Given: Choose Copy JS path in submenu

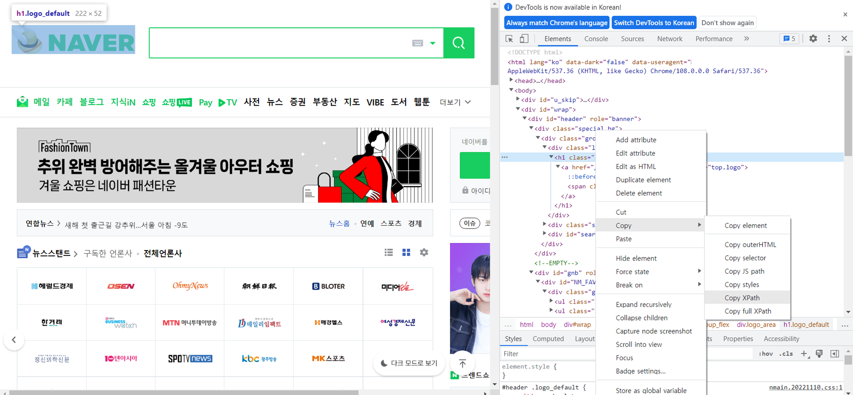Looking at the screenshot, I should point(748,271).
